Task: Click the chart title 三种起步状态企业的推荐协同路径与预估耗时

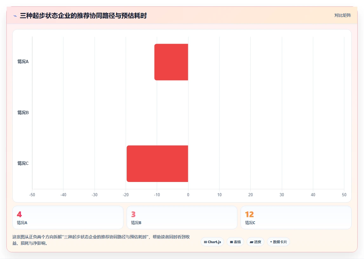Action: point(83,16)
